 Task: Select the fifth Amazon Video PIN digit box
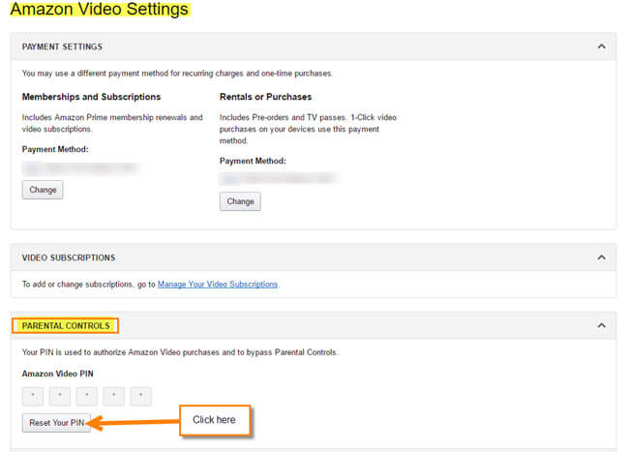(x=141, y=396)
